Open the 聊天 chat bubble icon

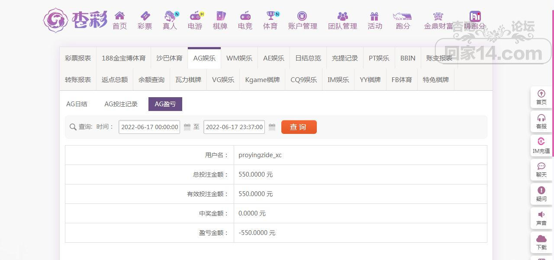pos(541,166)
